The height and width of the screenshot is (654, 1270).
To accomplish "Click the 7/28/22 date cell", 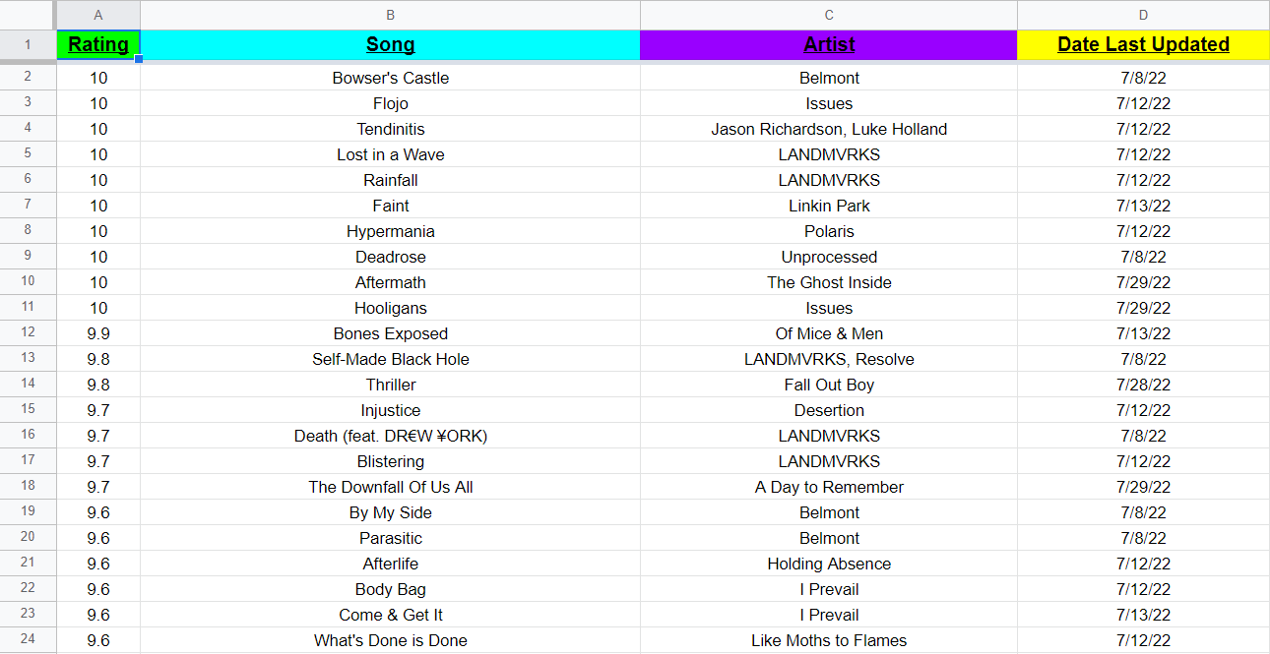I will tap(1143, 385).
